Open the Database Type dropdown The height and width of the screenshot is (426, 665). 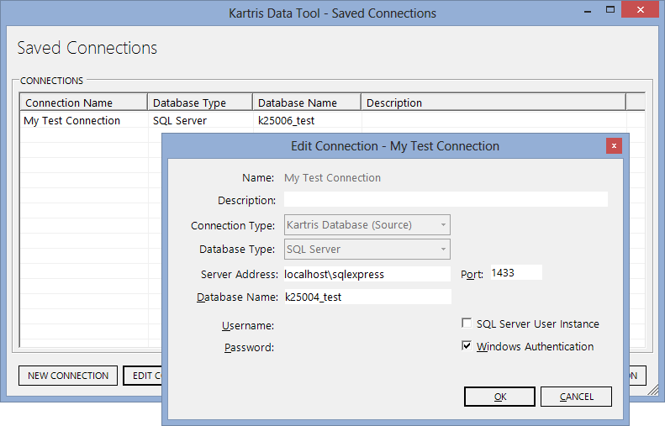[367, 250]
